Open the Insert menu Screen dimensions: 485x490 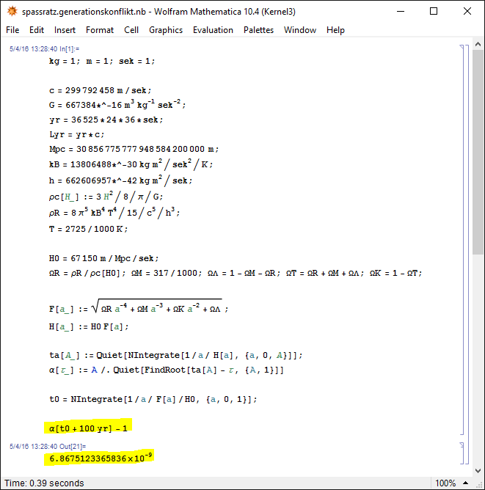65,30
